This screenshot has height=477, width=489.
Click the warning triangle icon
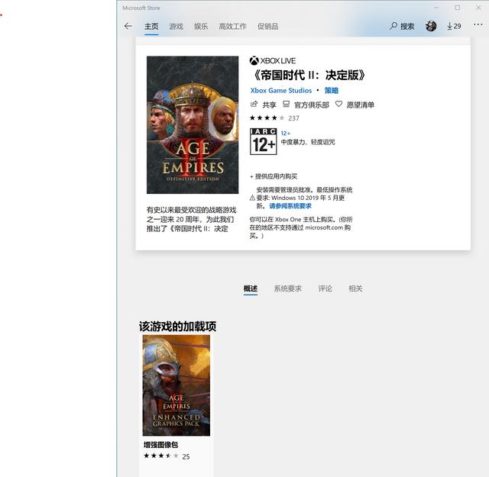tap(252, 198)
